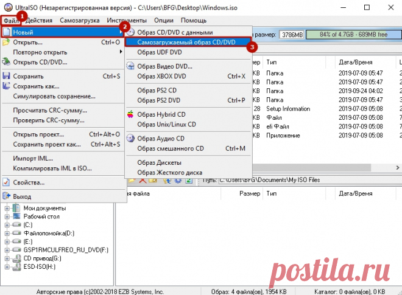The height and width of the screenshot is (295, 402).
Task: Select the efi Файл row
Action: 327,127
